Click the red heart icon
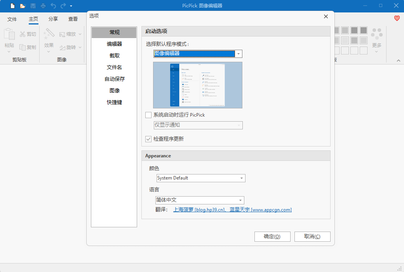Viewport: 404px width, 272px height. pos(397,18)
